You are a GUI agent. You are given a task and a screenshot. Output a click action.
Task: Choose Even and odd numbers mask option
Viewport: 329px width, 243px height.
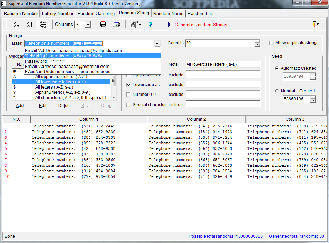(92, 72)
